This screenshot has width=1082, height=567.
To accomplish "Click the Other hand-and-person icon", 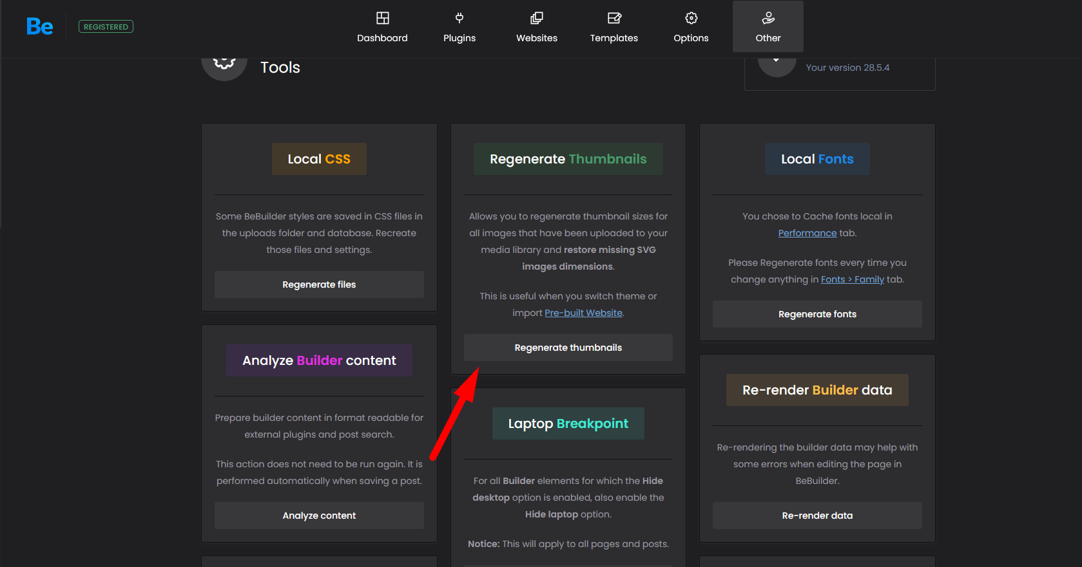I will 768,18.
